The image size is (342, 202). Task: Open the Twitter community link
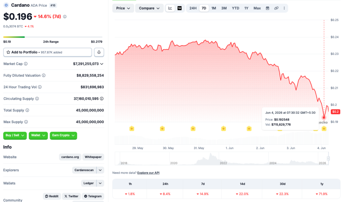(71, 196)
